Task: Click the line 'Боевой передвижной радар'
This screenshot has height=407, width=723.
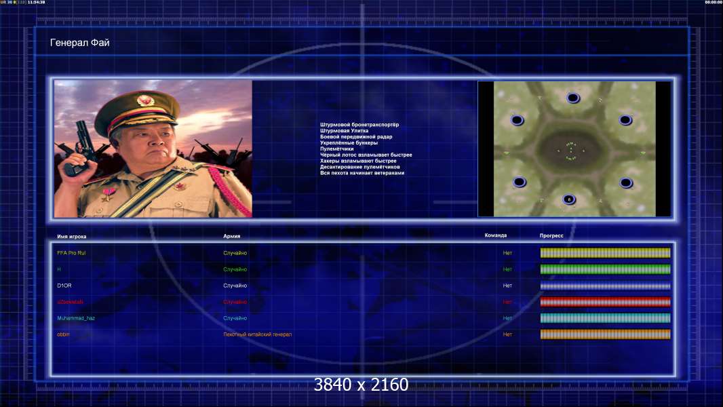Action: [356, 136]
